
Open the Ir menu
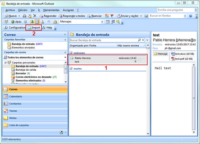point(39,10)
